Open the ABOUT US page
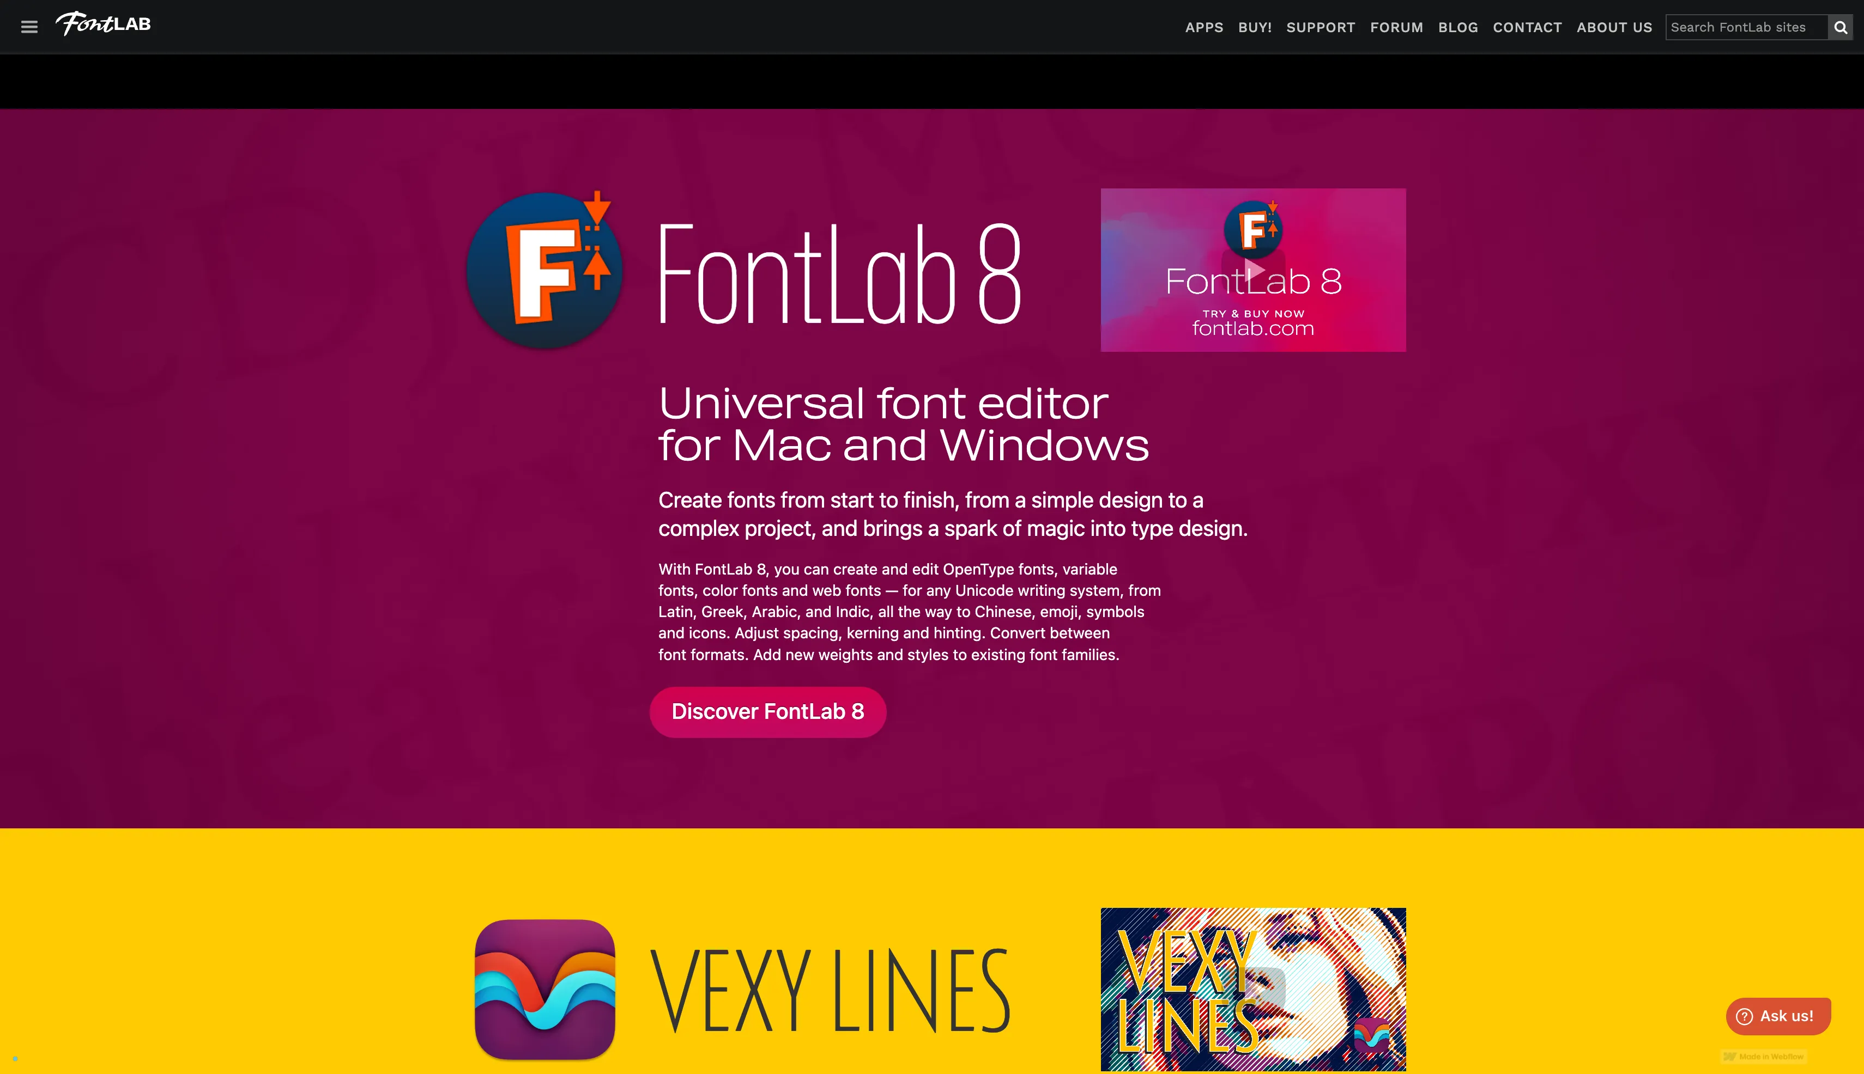1864x1074 pixels. [x=1614, y=27]
